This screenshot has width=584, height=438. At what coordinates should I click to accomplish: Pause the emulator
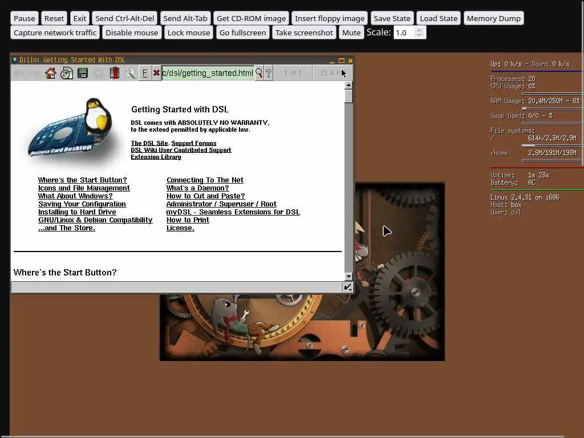point(24,18)
